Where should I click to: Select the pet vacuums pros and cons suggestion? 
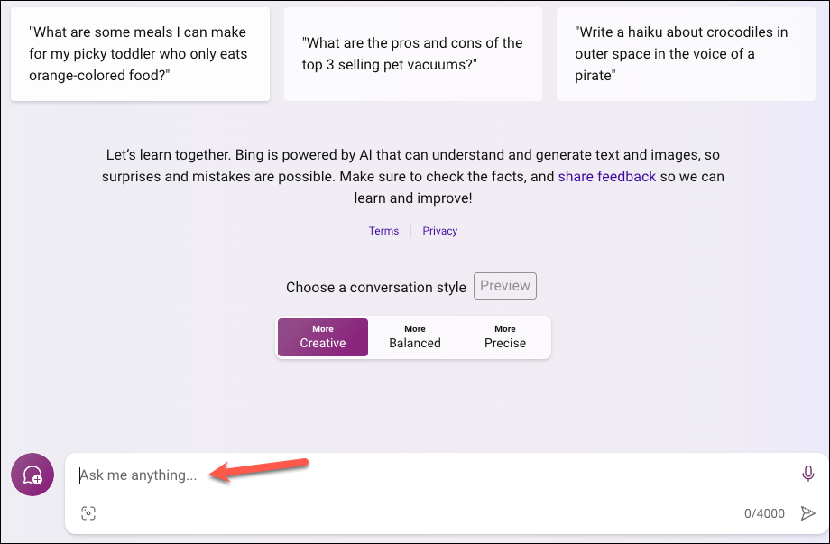tap(413, 54)
